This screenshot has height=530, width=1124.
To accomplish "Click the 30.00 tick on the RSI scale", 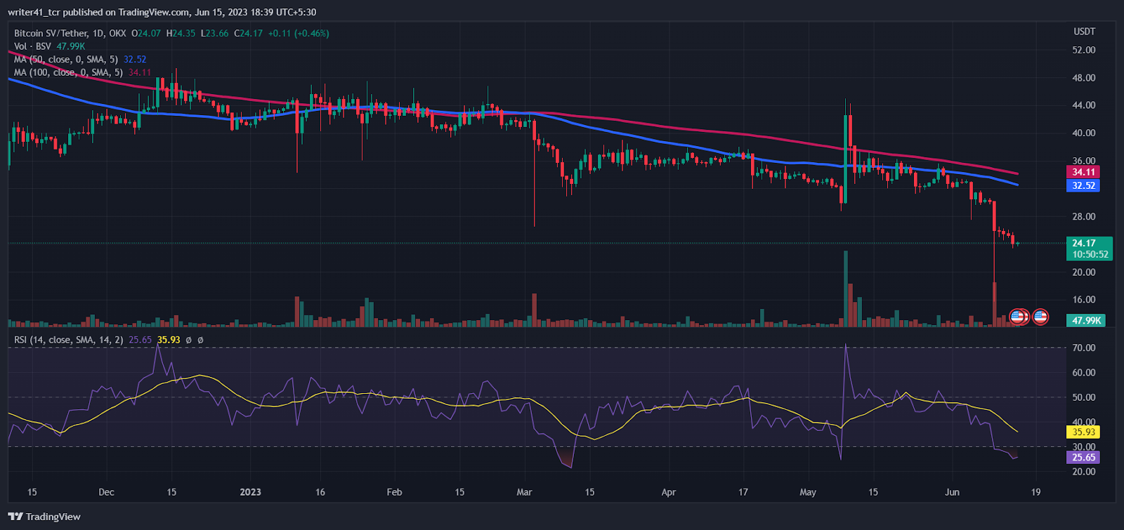I will 1084,446.
